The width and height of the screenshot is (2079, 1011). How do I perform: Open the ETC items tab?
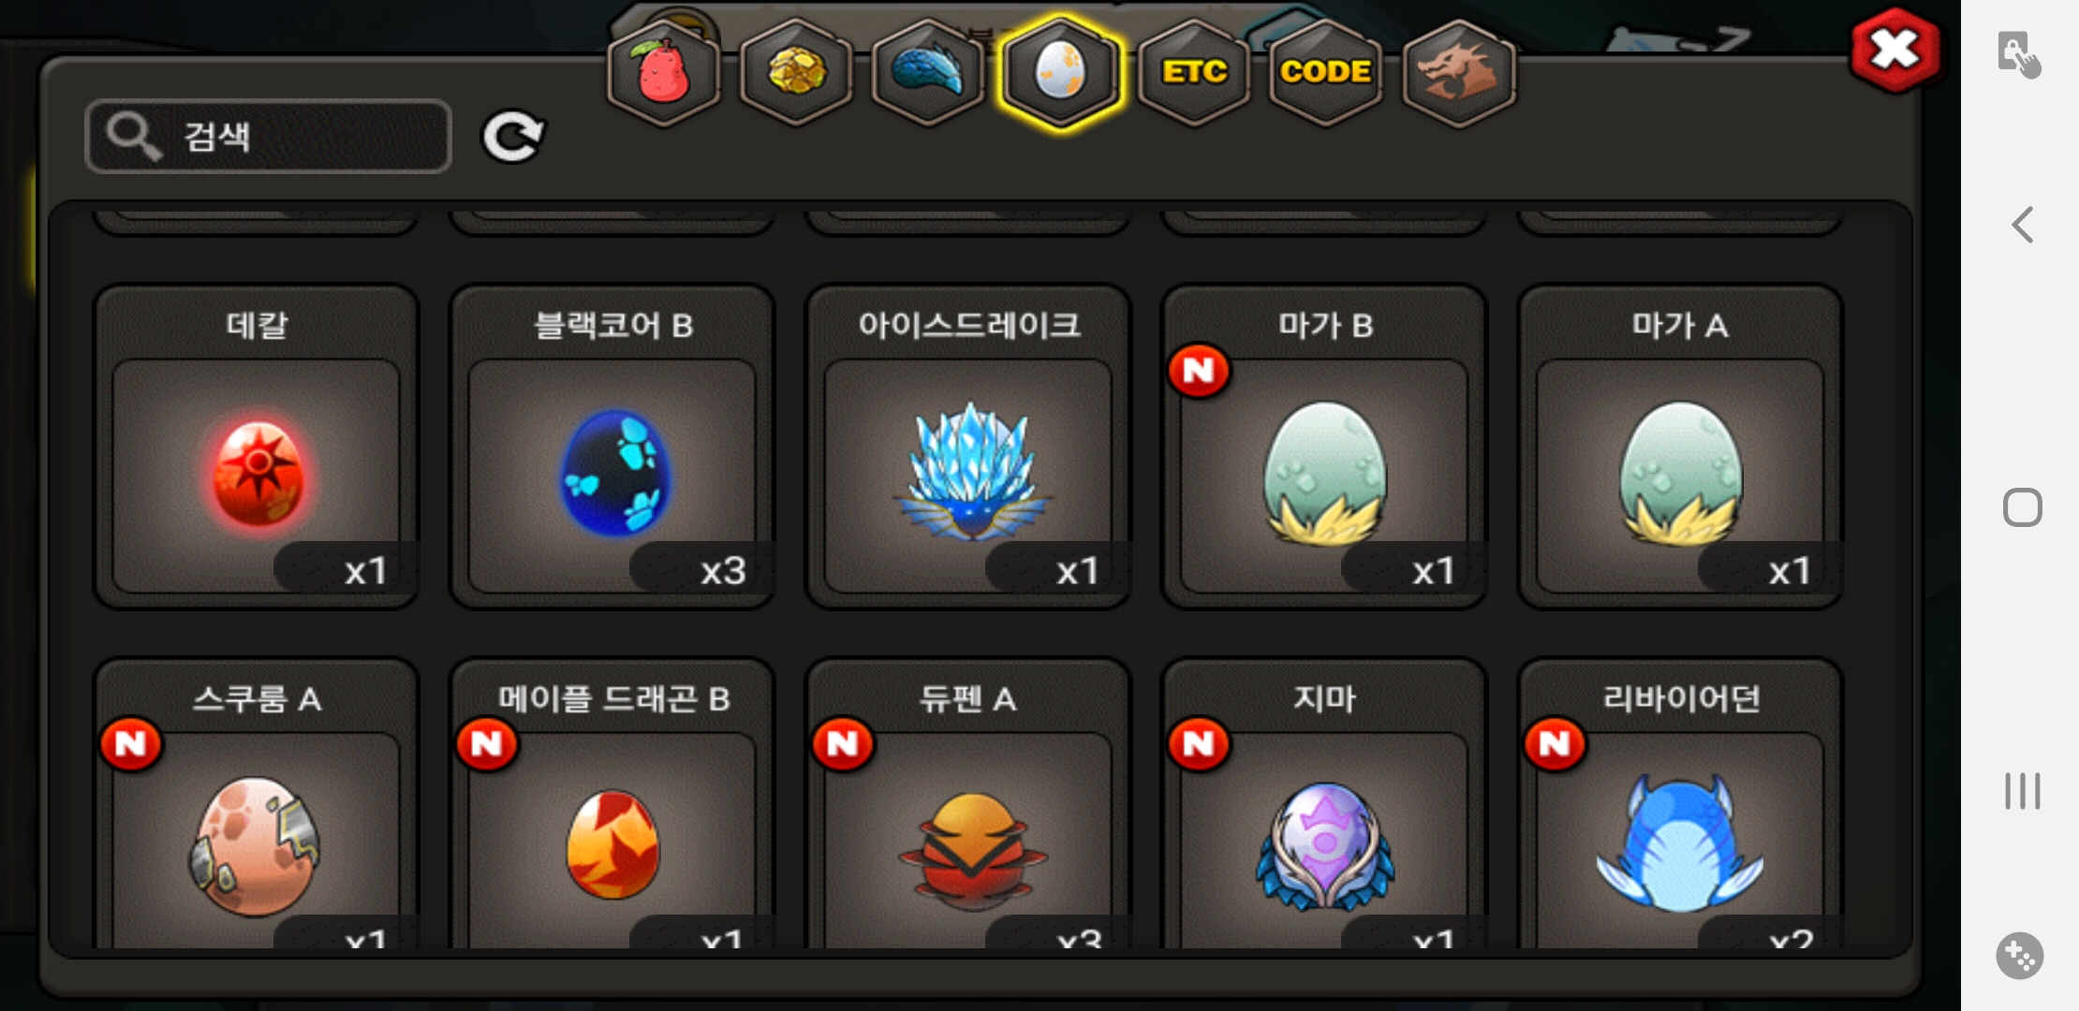click(1194, 73)
